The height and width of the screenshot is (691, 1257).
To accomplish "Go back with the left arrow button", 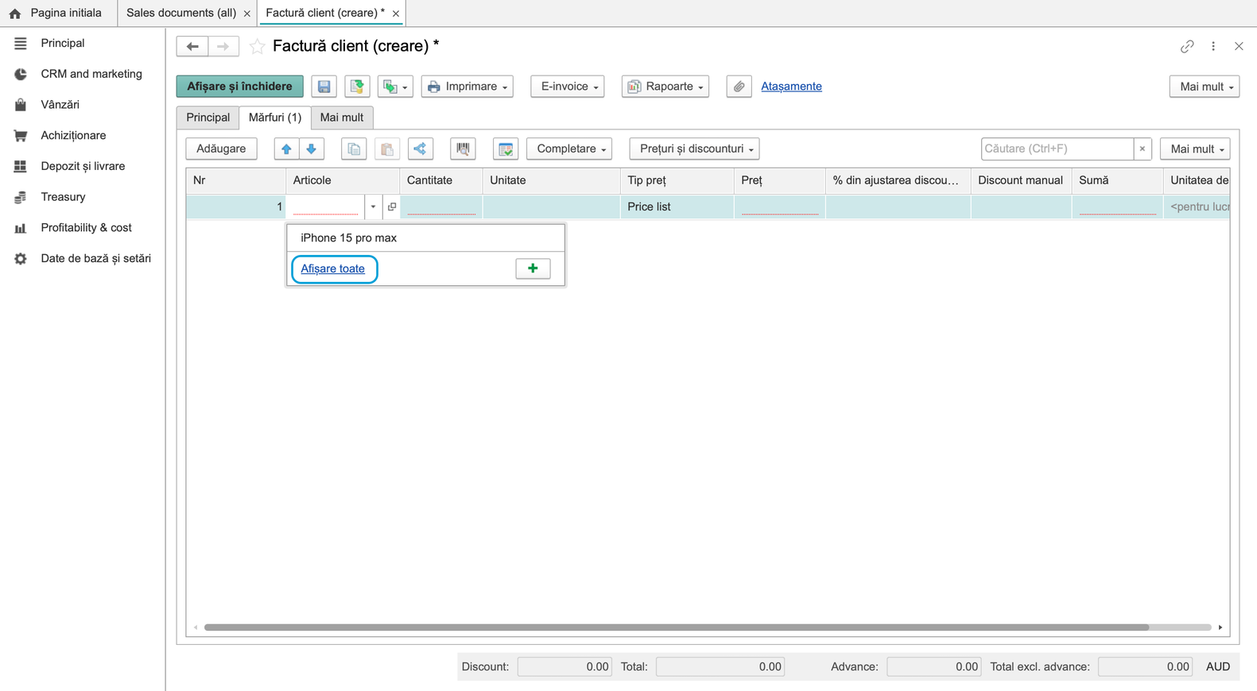I will click(192, 46).
